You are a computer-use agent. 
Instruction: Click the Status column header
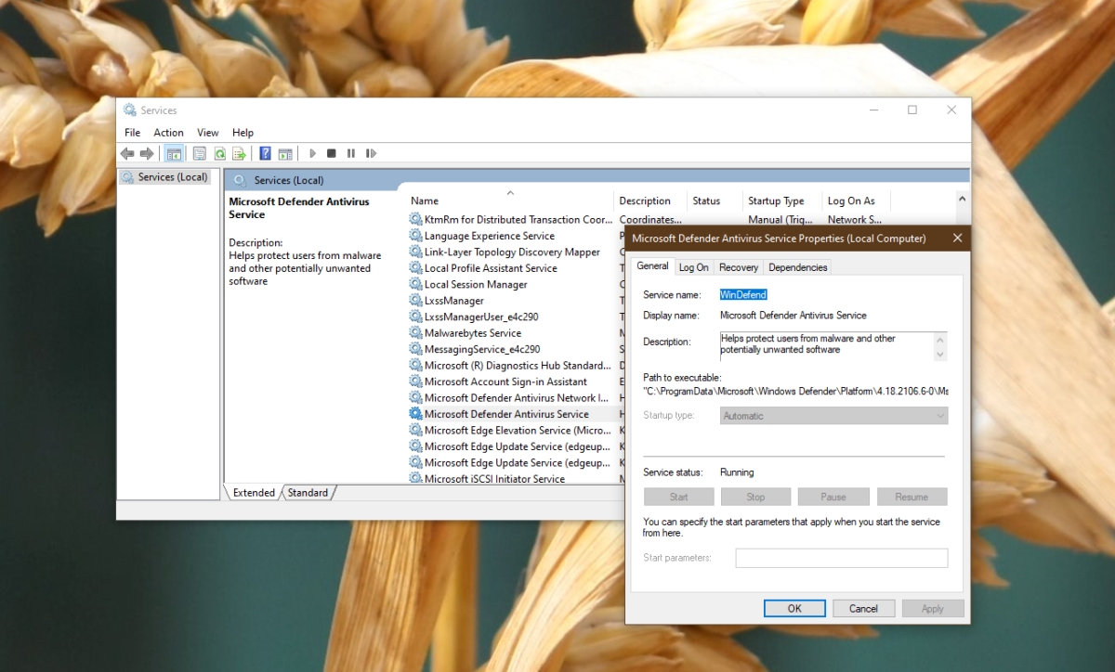(x=715, y=200)
